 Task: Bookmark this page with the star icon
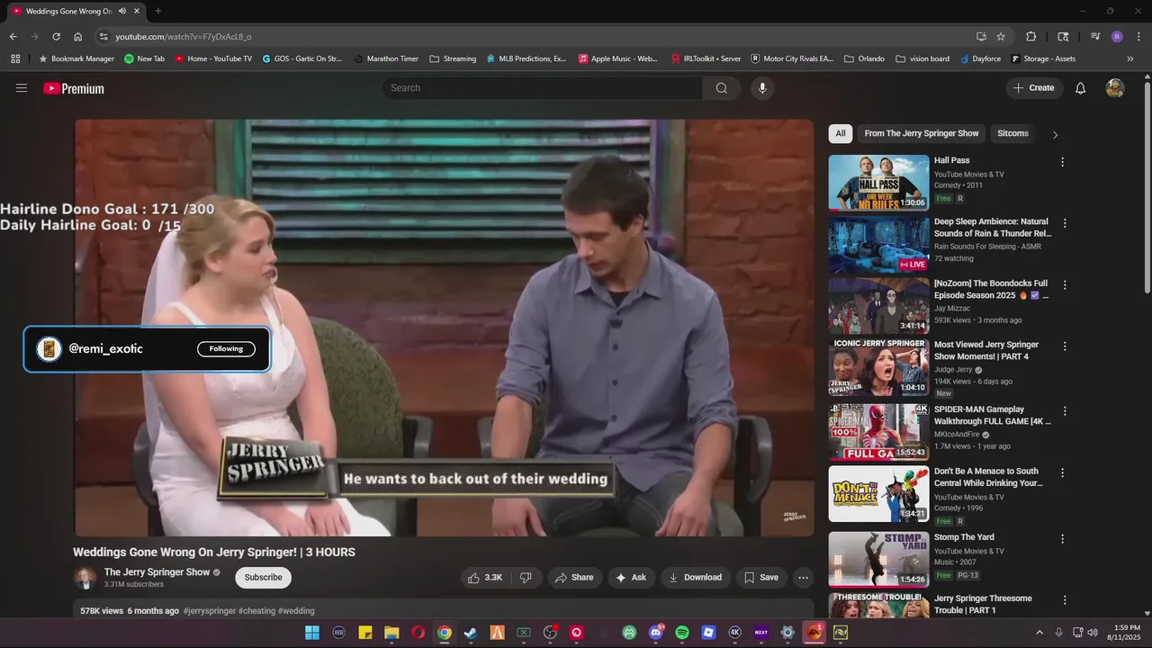[x=1001, y=37]
